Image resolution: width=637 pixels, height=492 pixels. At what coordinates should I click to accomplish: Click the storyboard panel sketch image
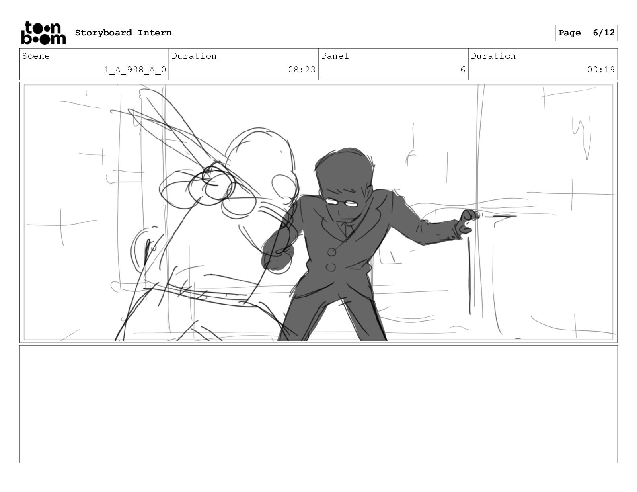(x=318, y=213)
